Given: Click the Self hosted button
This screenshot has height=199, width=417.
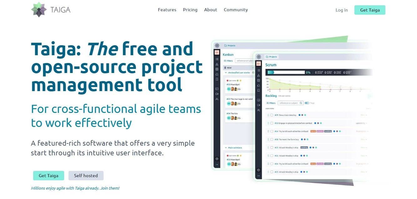Looking at the screenshot, I should [x=86, y=175].
